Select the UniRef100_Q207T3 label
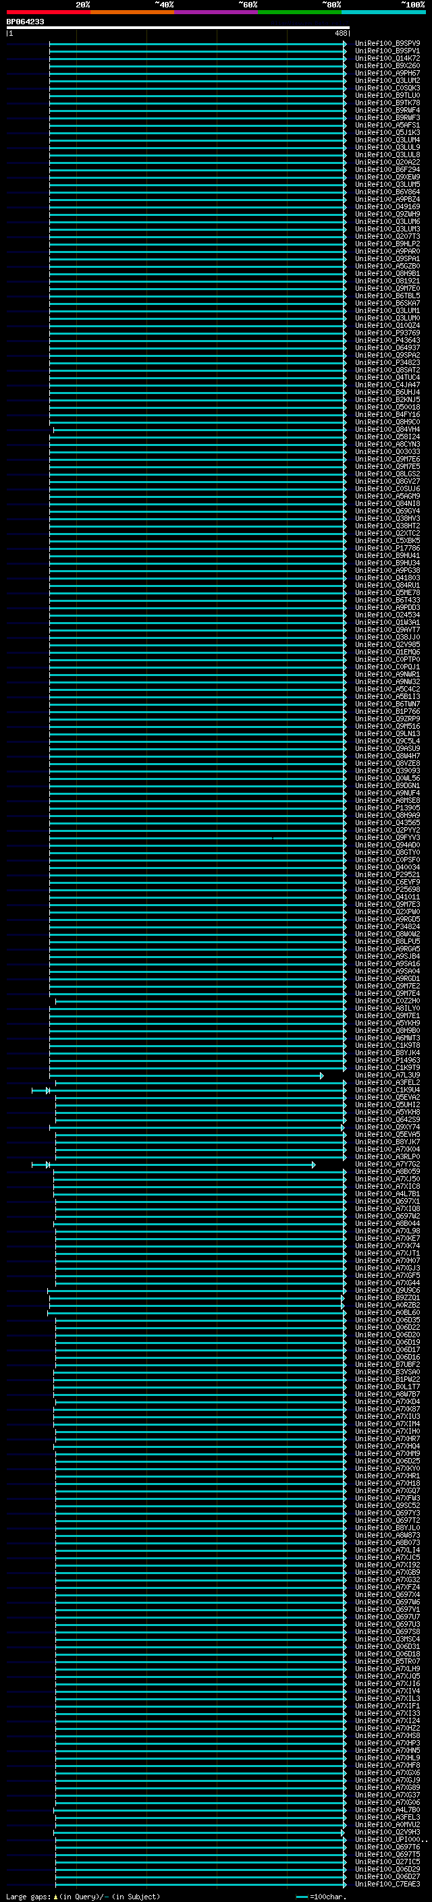 387,236
